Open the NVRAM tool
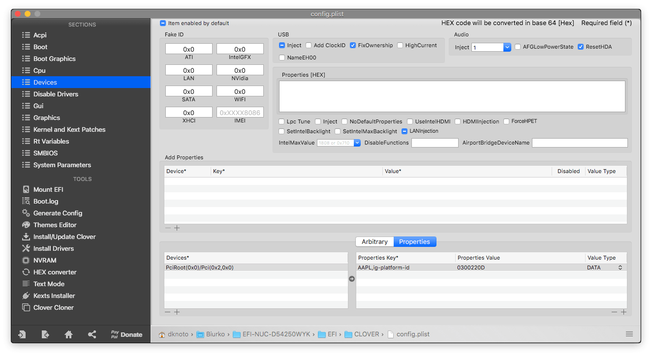Viewport: 652px width, 356px height. [45, 260]
